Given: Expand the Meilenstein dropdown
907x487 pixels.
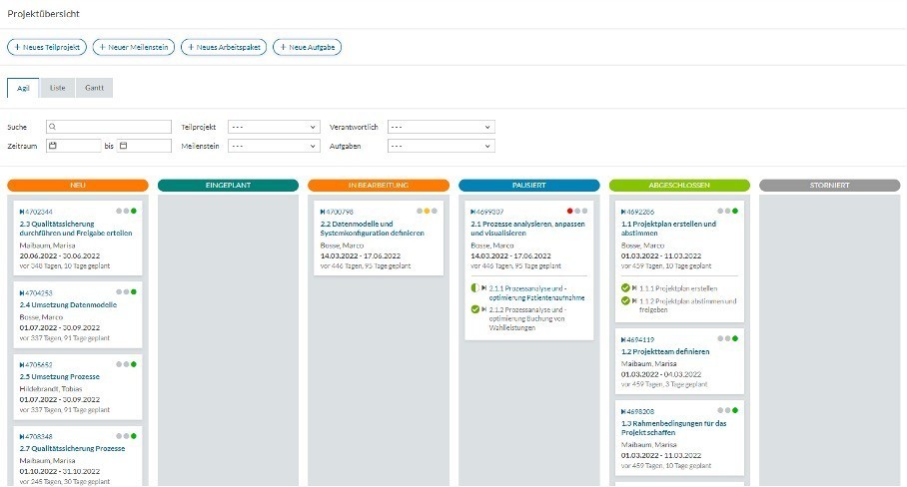Looking at the screenshot, I should tap(274, 146).
